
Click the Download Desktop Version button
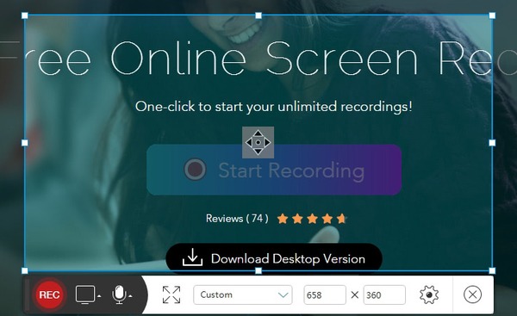tap(274, 258)
